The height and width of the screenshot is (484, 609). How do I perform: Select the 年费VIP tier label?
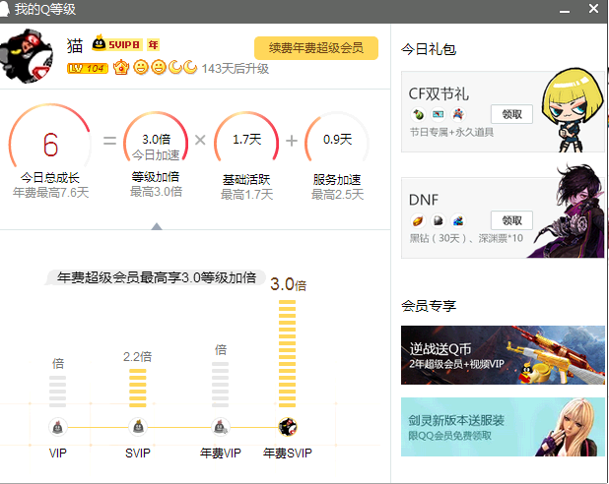(220, 453)
